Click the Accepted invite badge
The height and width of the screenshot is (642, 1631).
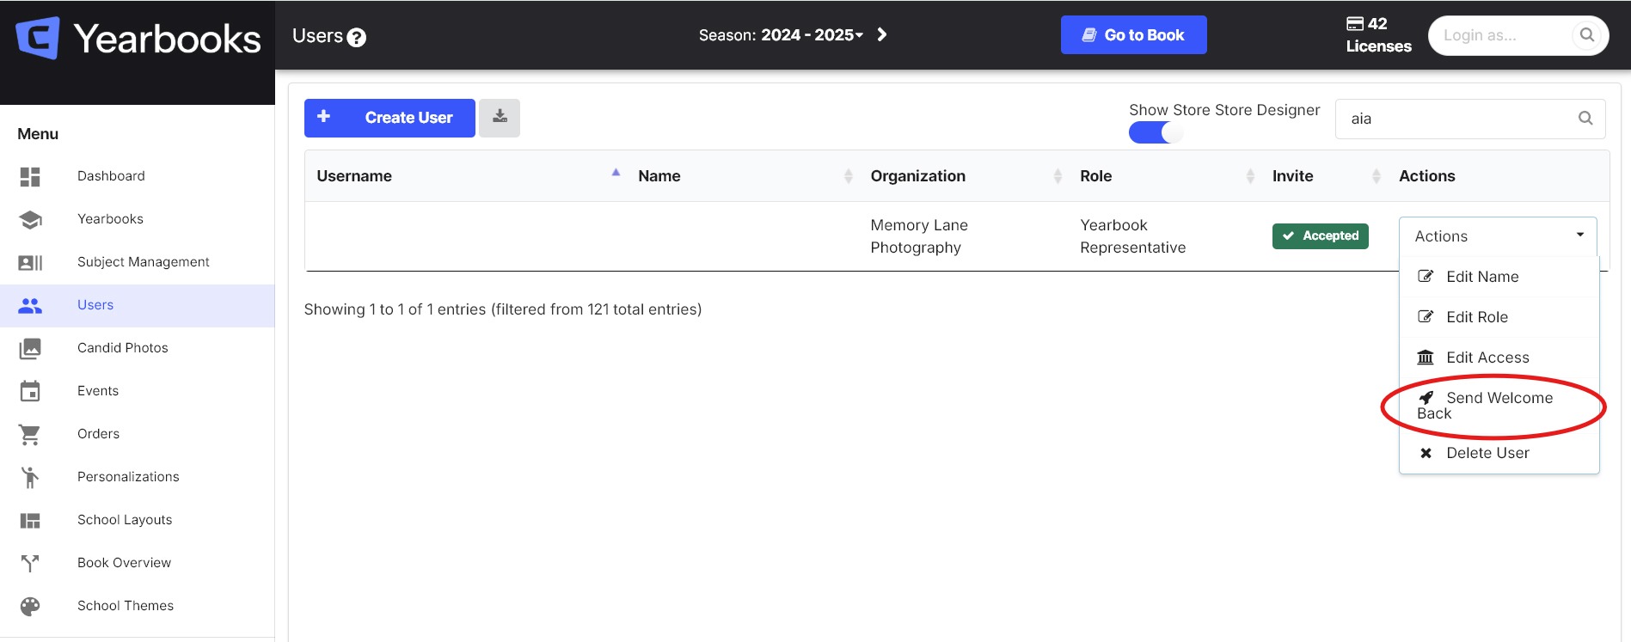(x=1320, y=235)
